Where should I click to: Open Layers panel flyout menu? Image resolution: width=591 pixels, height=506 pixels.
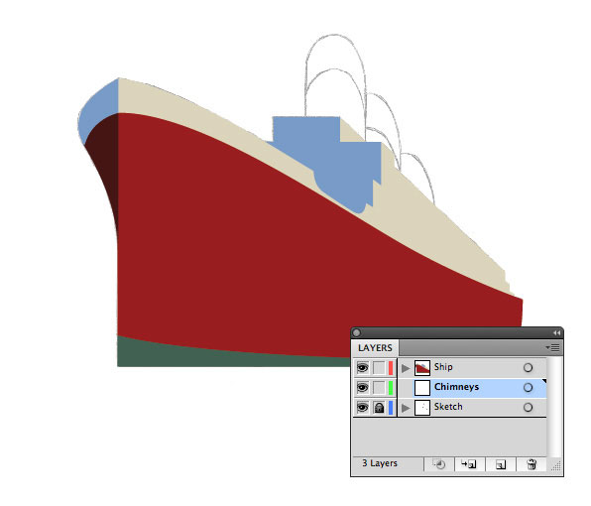click(553, 347)
